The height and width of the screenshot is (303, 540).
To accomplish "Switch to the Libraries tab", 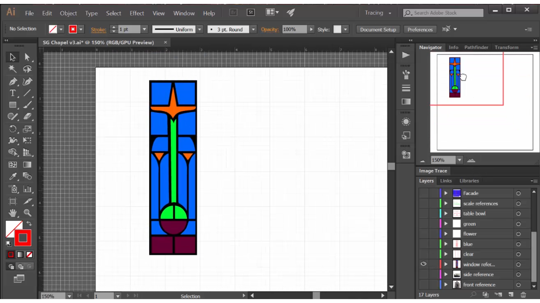I will [469, 181].
